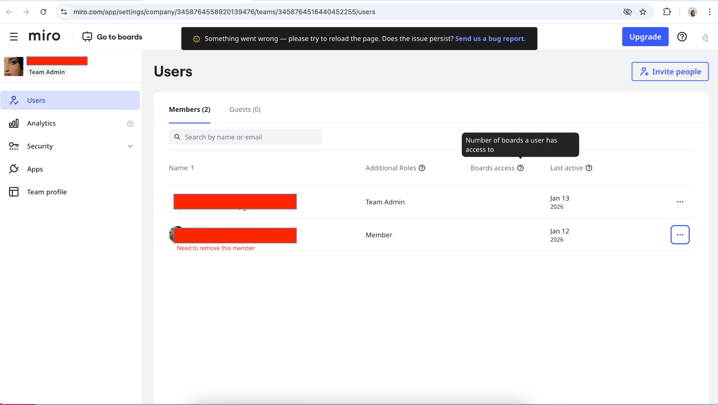The image size is (718, 405).
Task: Click the Additional Roles info icon
Action: tap(422, 168)
